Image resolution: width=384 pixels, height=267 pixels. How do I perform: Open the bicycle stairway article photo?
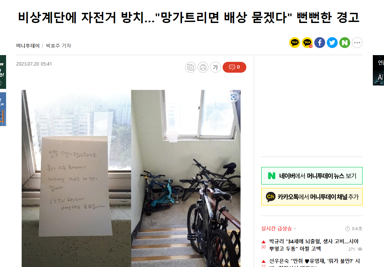pos(131,178)
